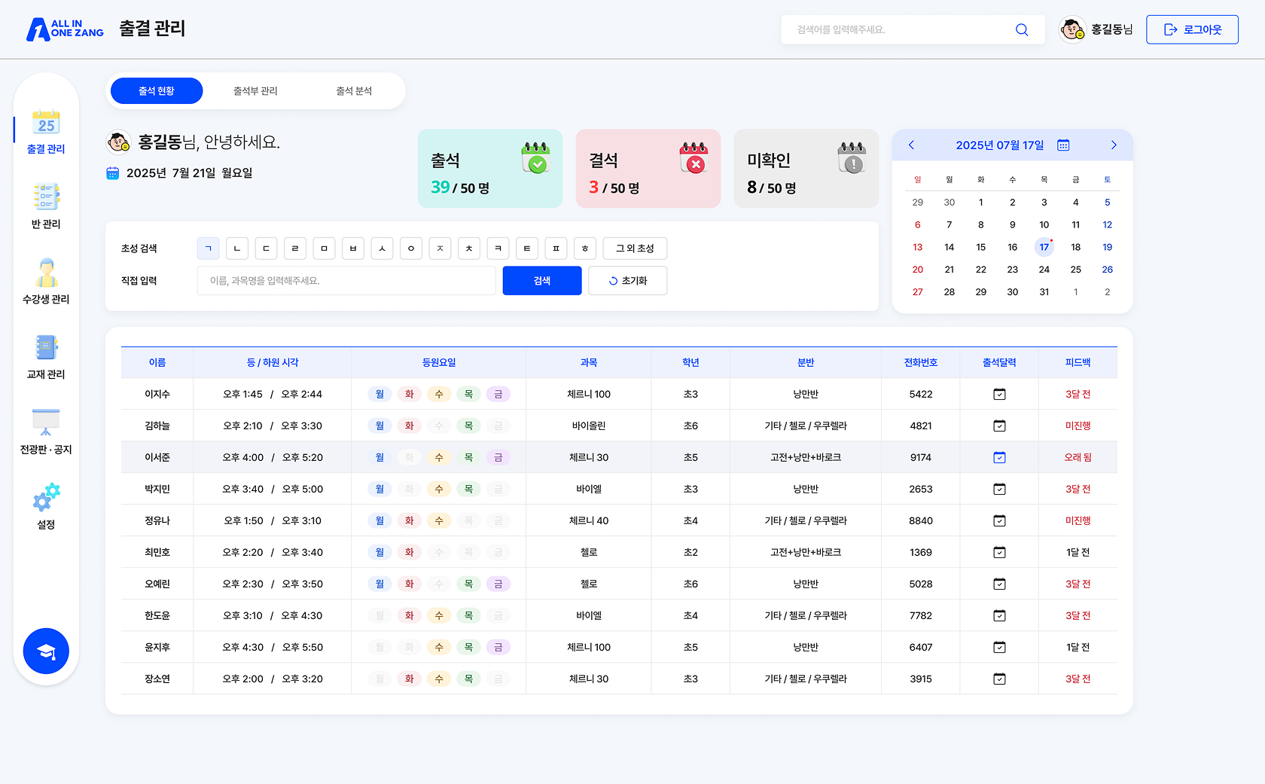This screenshot has height=784, width=1265.
Task: Click the 로그아웃 button
Action: pos(1192,30)
